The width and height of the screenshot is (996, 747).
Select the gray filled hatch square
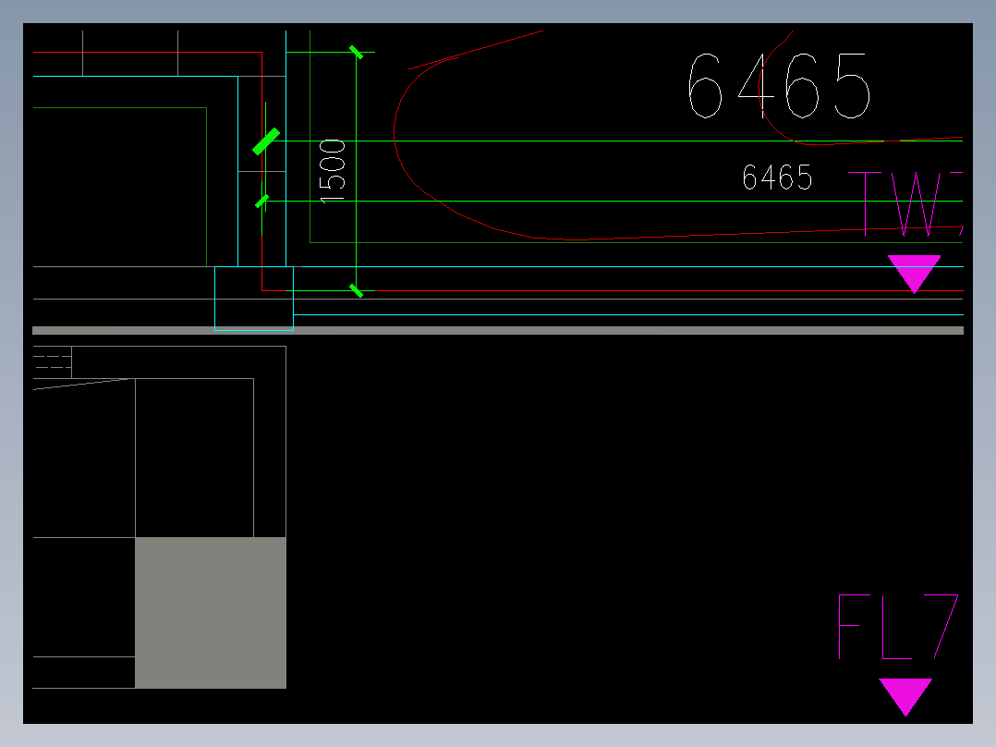point(211,613)
